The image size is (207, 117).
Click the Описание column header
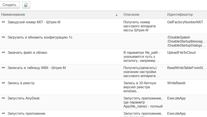(131, 14)
